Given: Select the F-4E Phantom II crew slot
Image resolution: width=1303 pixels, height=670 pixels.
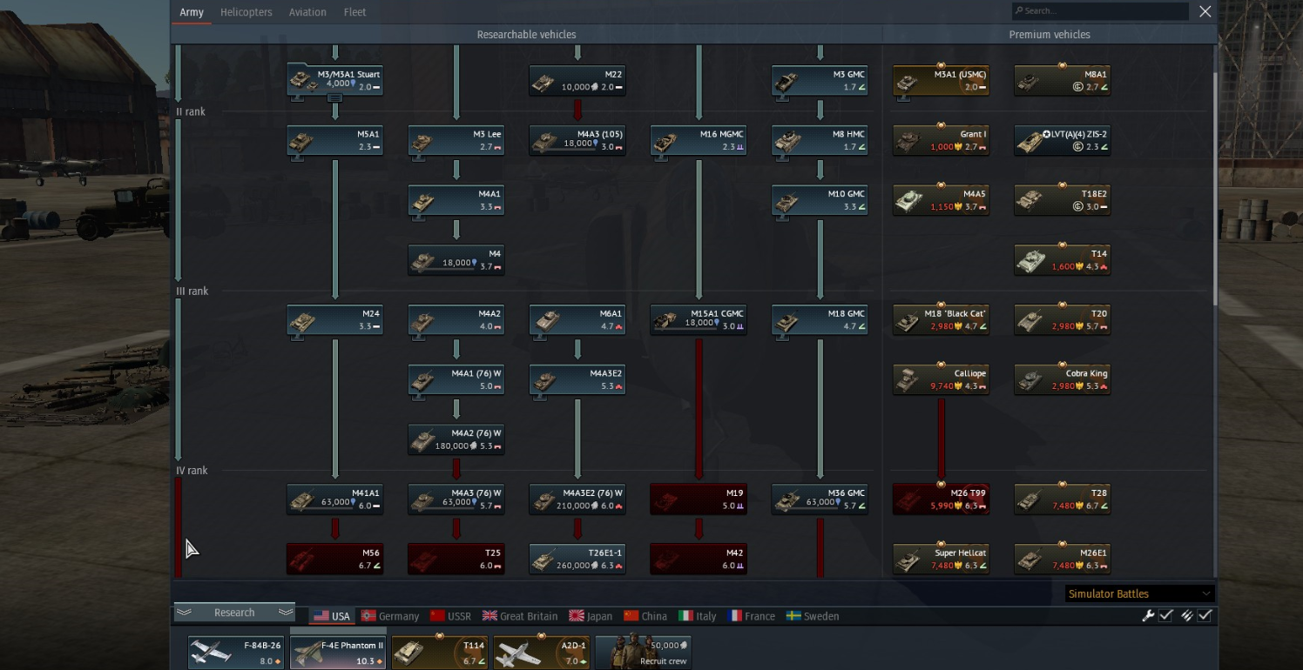Looking at the screenshot, I should click(338, 653).
